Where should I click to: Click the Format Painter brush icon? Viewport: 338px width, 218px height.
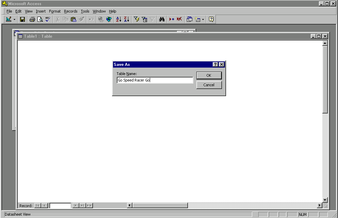(x=81, y=19)
